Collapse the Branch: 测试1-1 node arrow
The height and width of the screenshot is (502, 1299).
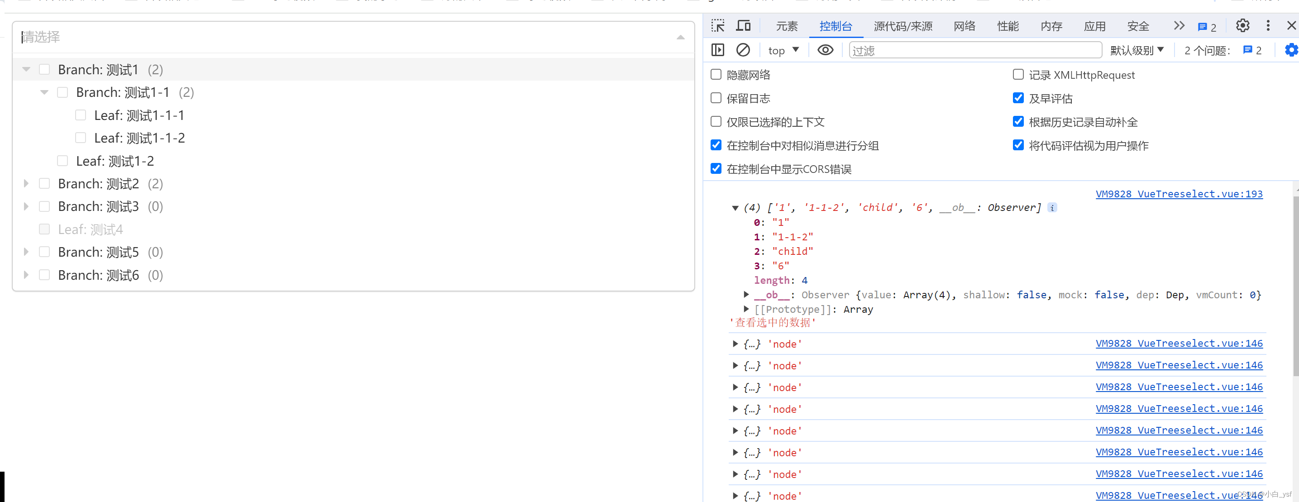tap(44, 92)
